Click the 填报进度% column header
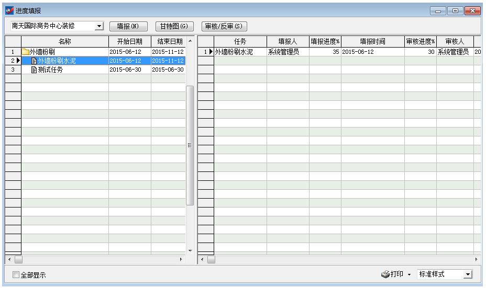The height and width of the screenshot is (288, 486). [x=325, y=42]
